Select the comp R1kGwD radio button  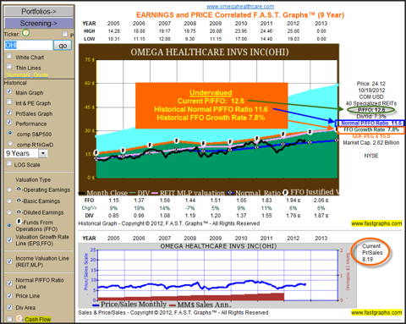coord(10,143)
